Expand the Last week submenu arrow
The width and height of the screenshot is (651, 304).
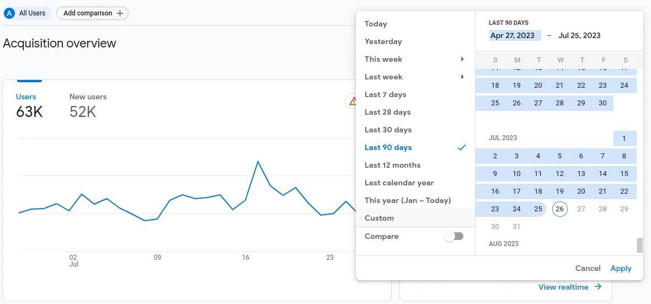point(462,77)
